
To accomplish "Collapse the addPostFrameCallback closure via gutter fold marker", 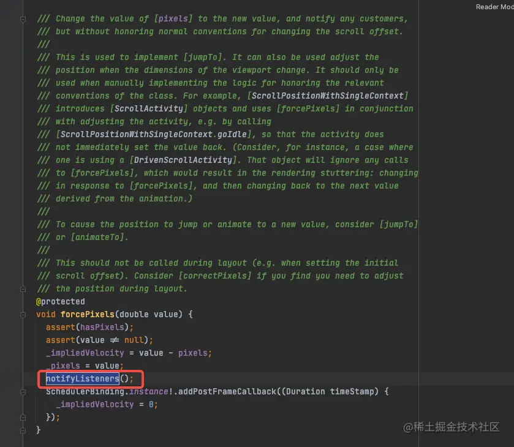I will click(23, 392).
